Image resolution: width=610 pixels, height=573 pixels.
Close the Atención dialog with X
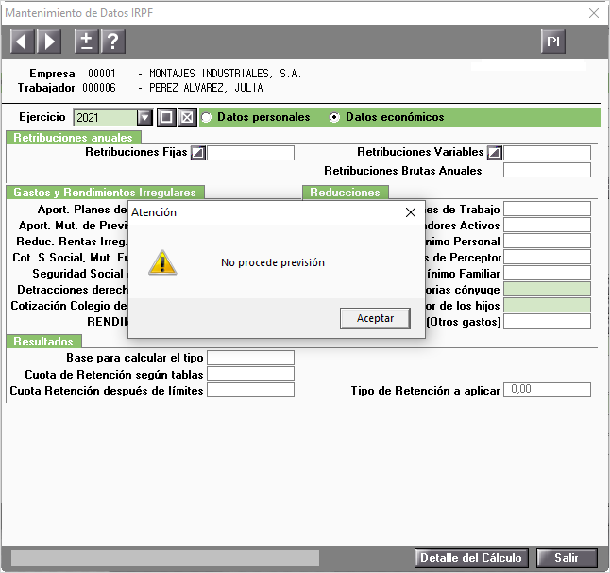pos(411,212)
